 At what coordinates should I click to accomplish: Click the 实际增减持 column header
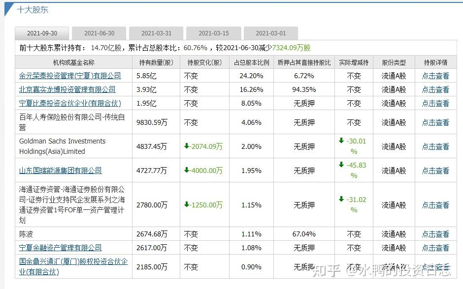point(354,62)
